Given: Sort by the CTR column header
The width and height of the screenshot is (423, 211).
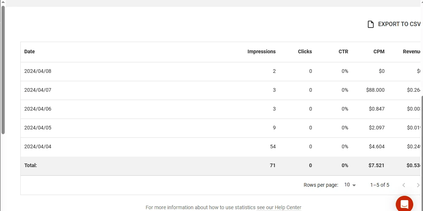Looking at the screenshot, I should tap(343, 51).
